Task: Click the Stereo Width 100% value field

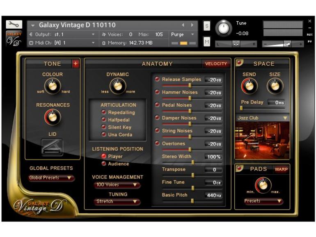Action: (x=214, y=157)
